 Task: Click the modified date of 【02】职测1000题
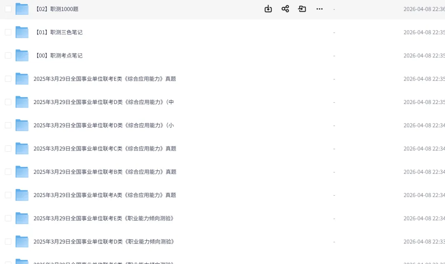pyautogui.click(x=424, y=9)
